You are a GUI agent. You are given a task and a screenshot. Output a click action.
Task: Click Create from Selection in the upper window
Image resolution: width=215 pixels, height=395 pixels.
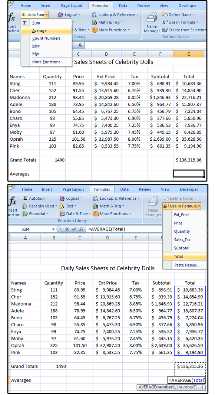click(184, 30)
